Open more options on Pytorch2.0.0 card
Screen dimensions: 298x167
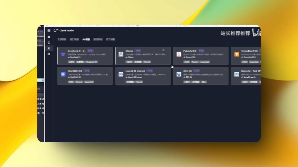(225, 50)
